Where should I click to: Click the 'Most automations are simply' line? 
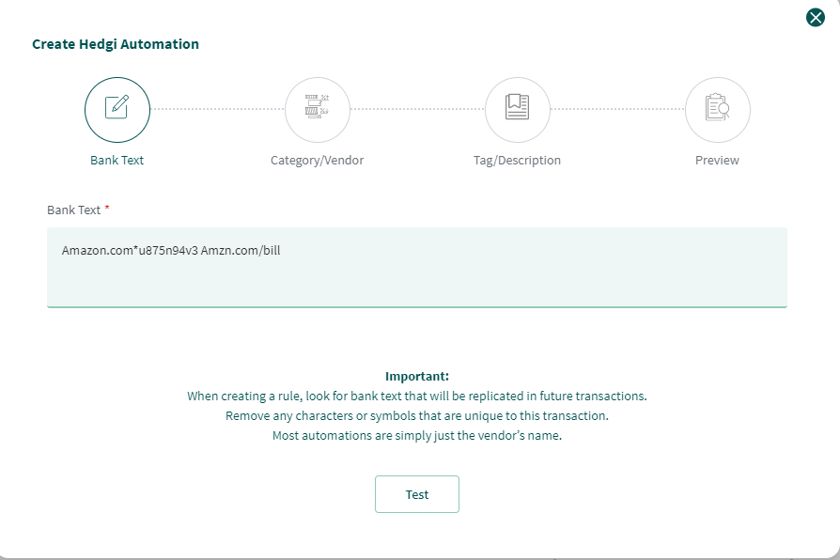click(417, 436)
